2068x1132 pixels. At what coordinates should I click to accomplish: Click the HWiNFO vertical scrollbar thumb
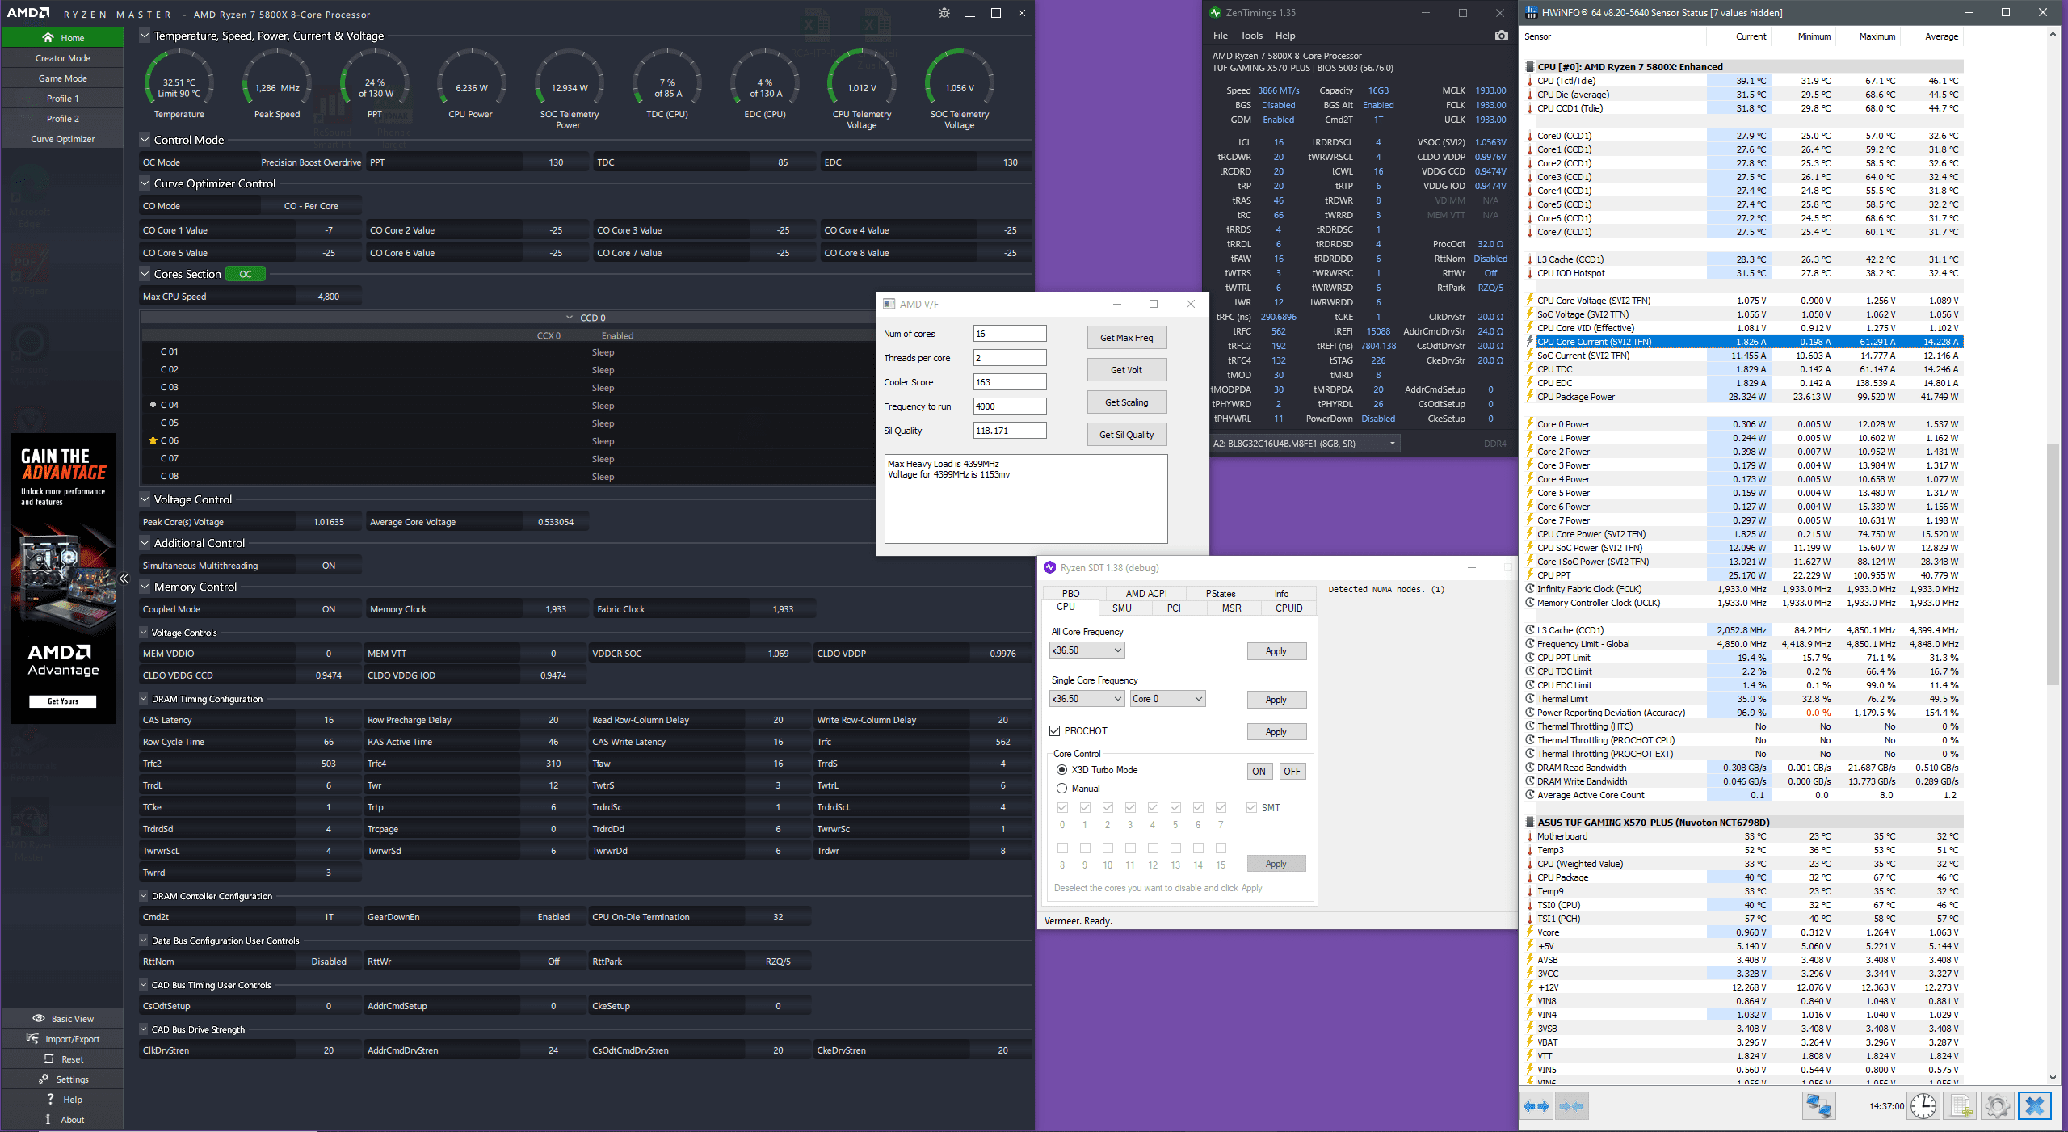(x=2053, y=566)
